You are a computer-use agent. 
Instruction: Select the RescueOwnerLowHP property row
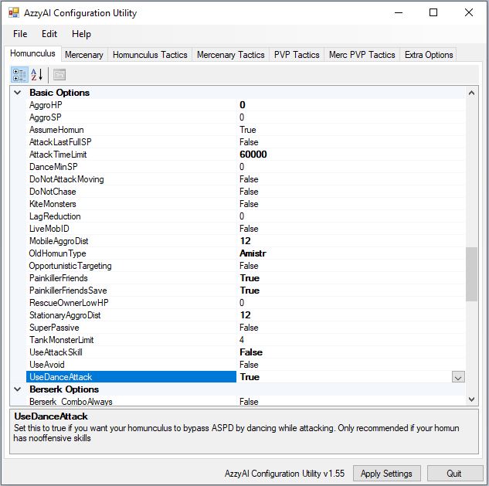(246, 303)
